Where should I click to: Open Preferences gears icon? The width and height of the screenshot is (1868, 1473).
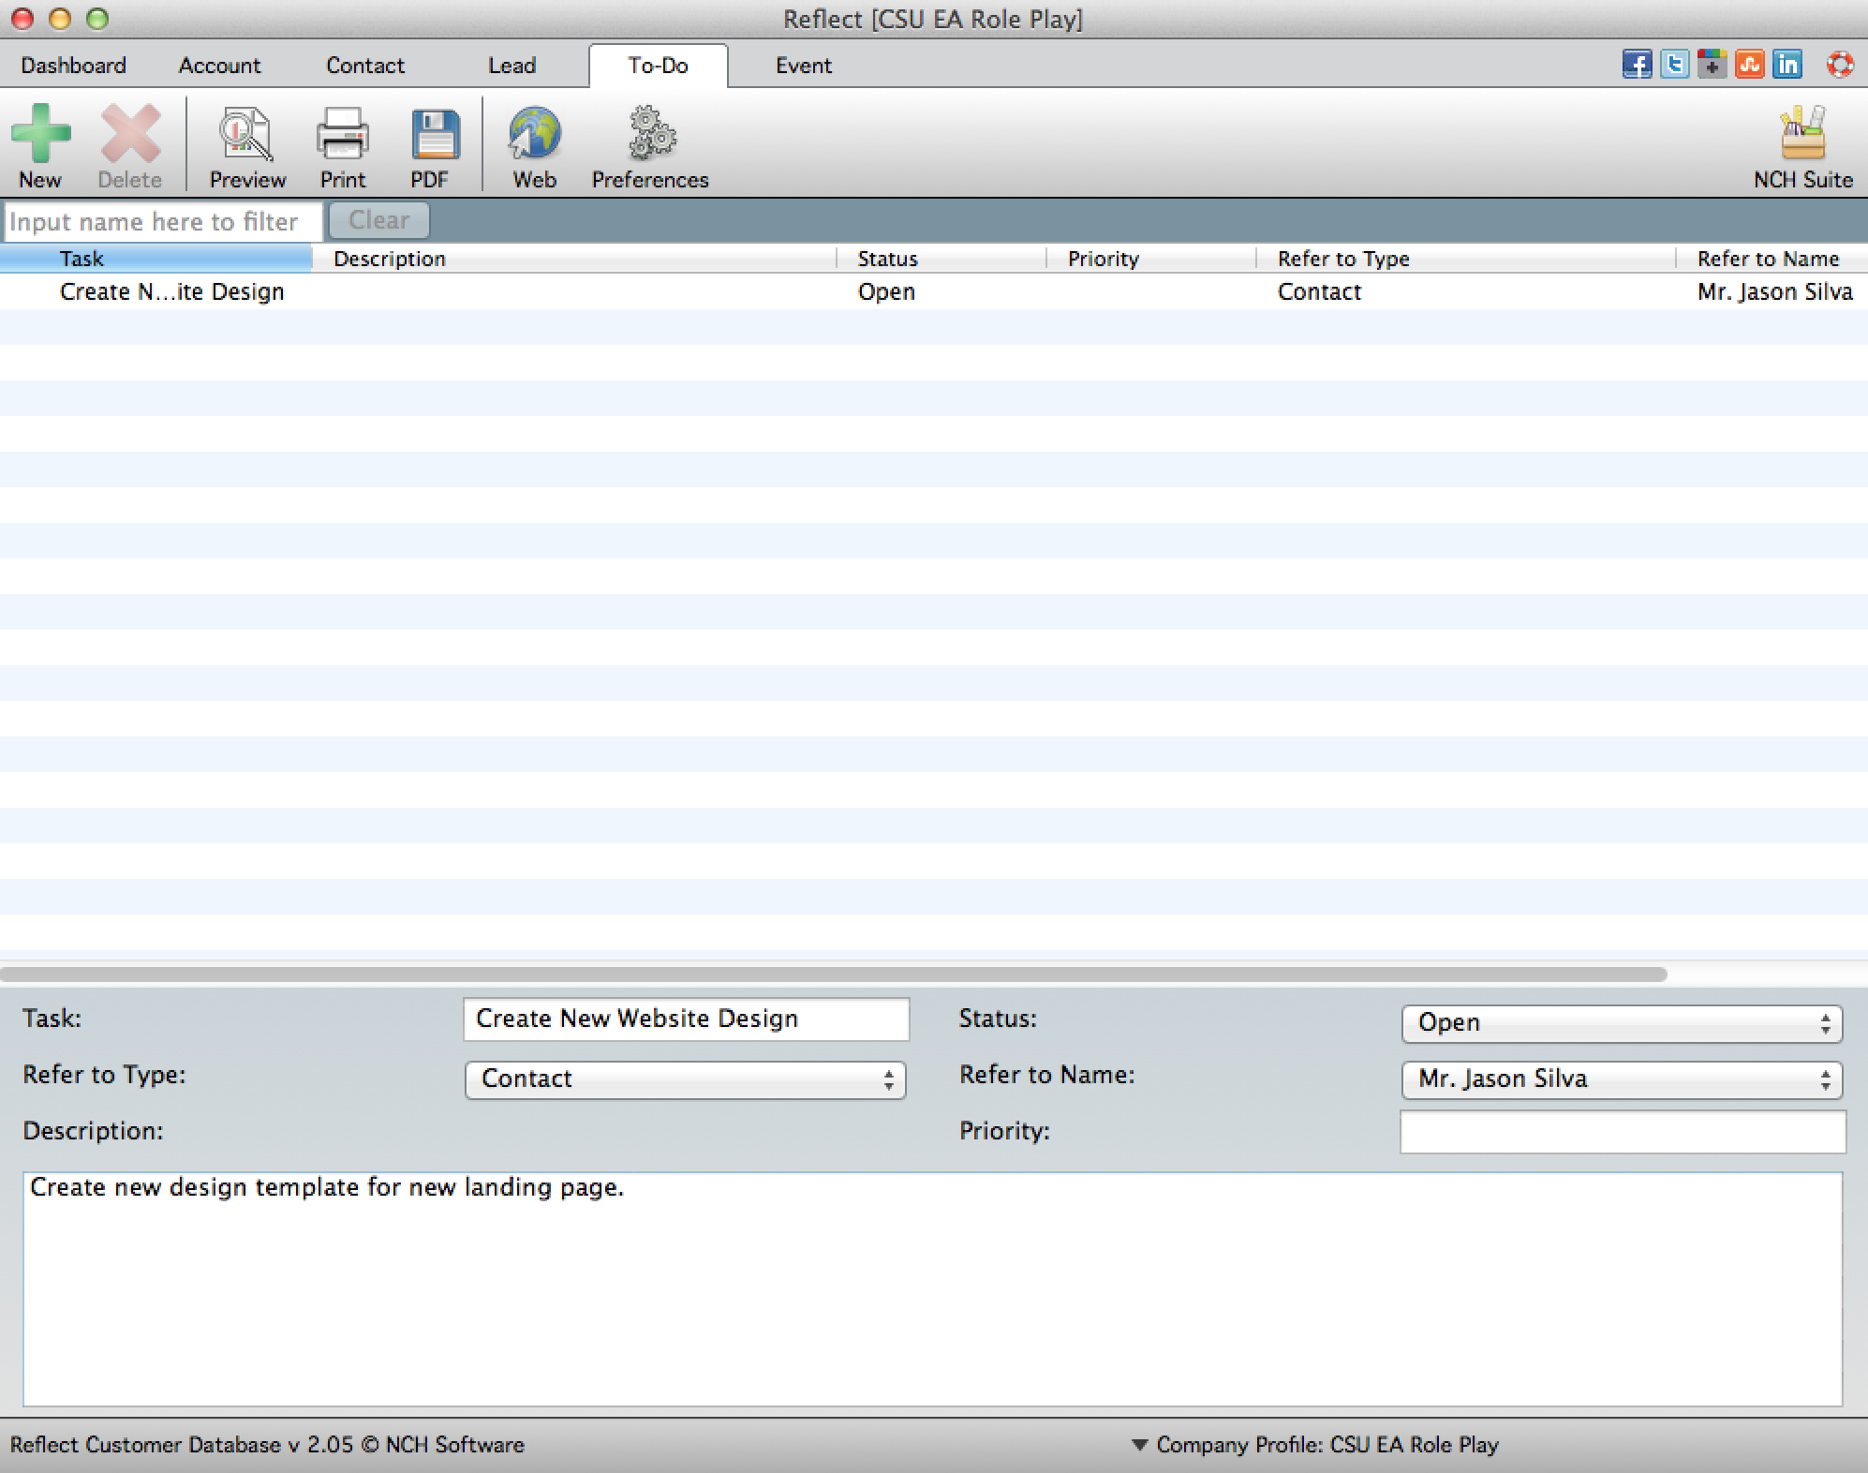pyautogui.click(x=650, y=134)
